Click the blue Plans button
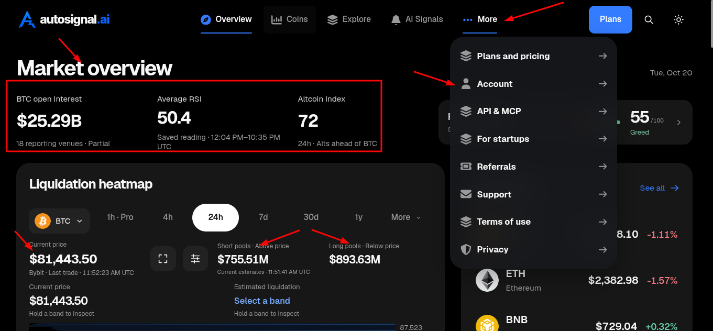The height and width of the screenshot is (331, 713). coord(610,19)
